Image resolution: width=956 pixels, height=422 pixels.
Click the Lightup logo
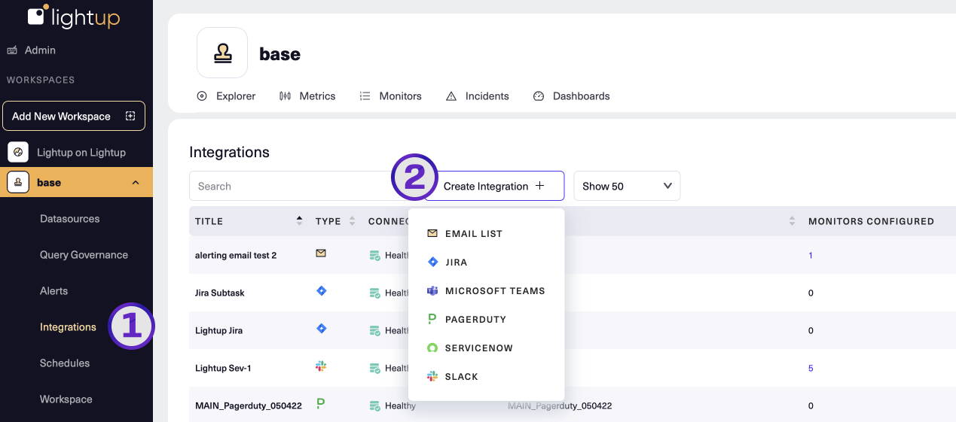(x=73, y=17)
